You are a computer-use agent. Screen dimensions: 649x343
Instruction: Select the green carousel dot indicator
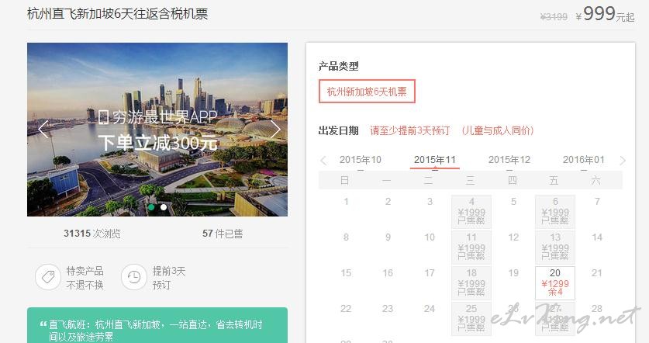tap(151, 207)
